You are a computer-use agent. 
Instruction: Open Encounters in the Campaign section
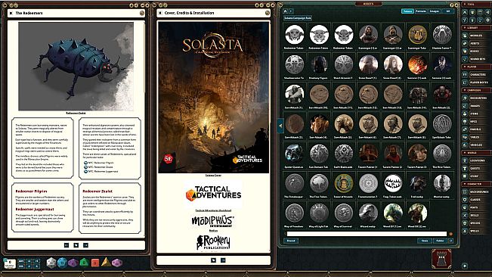[475, 98]
